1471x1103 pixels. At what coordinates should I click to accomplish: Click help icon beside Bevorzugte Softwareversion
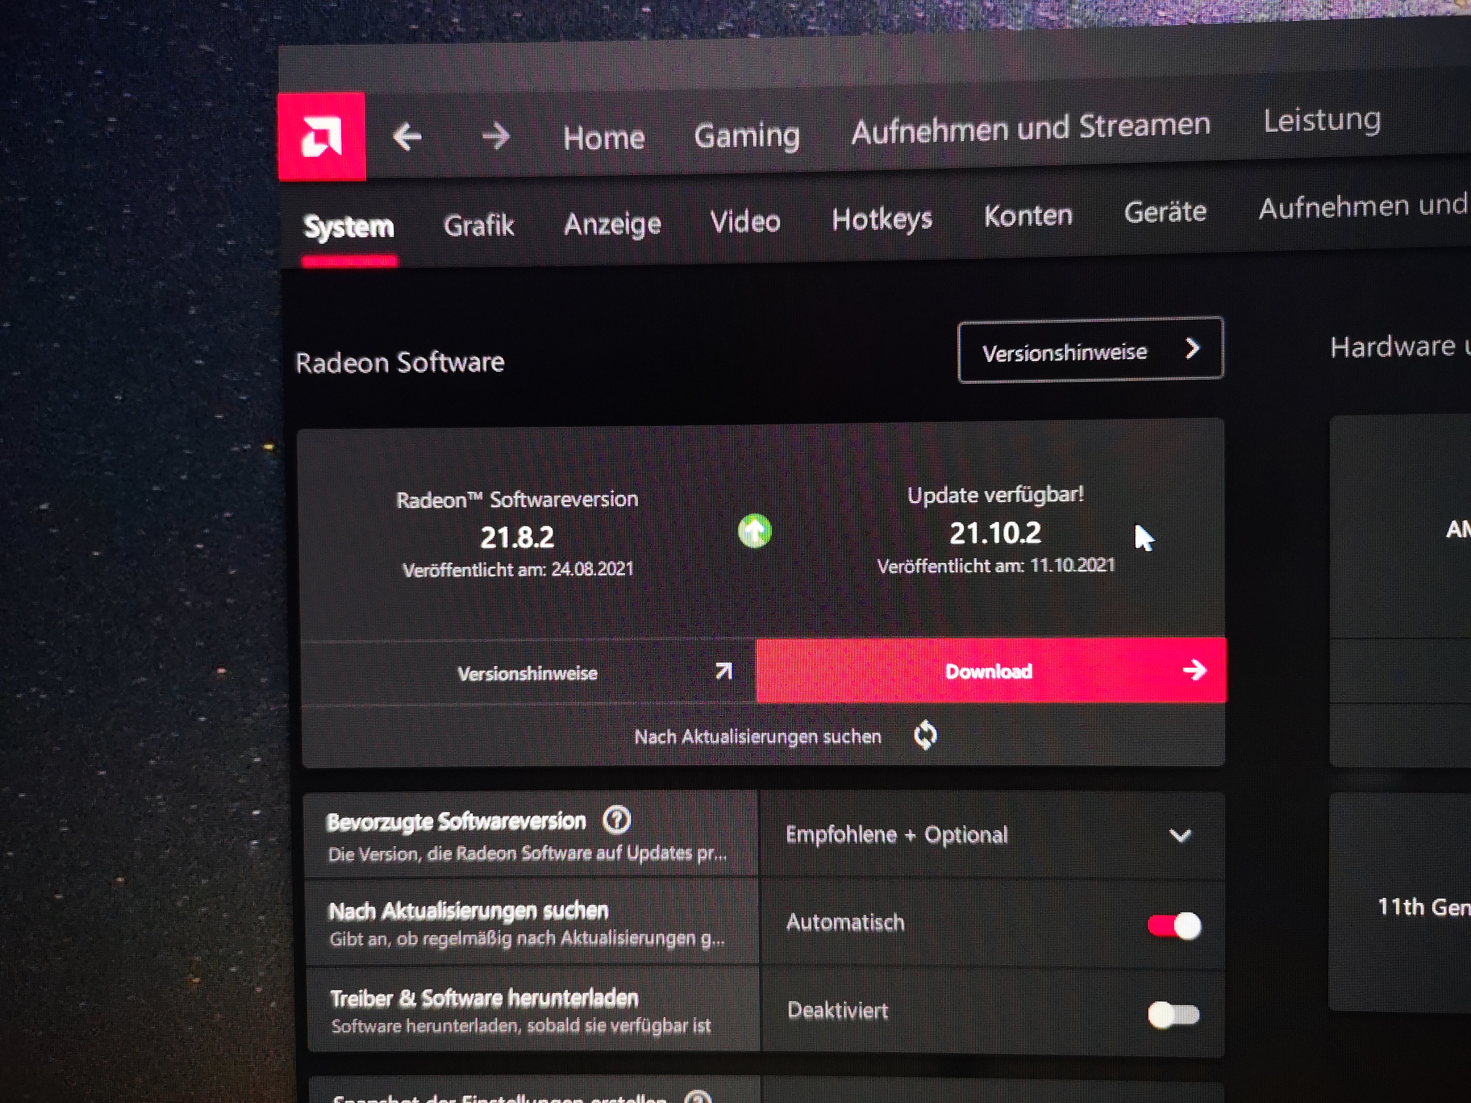[x=617, y=820]
